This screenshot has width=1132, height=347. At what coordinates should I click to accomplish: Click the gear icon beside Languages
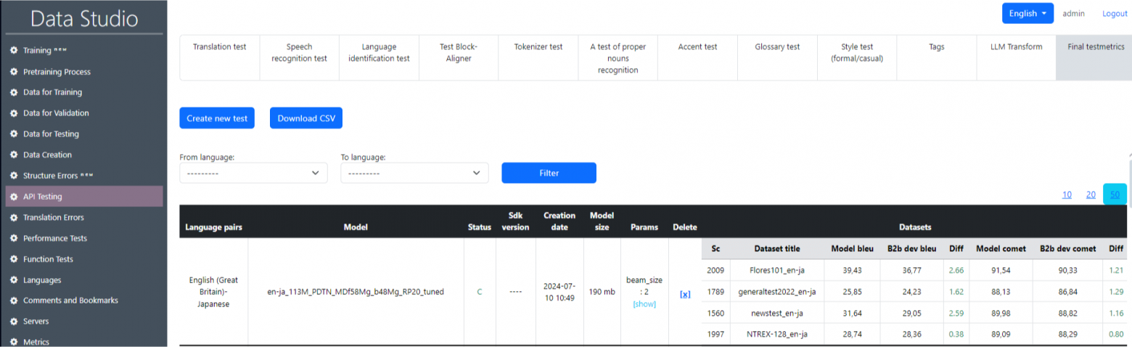(x=14, y=279)
